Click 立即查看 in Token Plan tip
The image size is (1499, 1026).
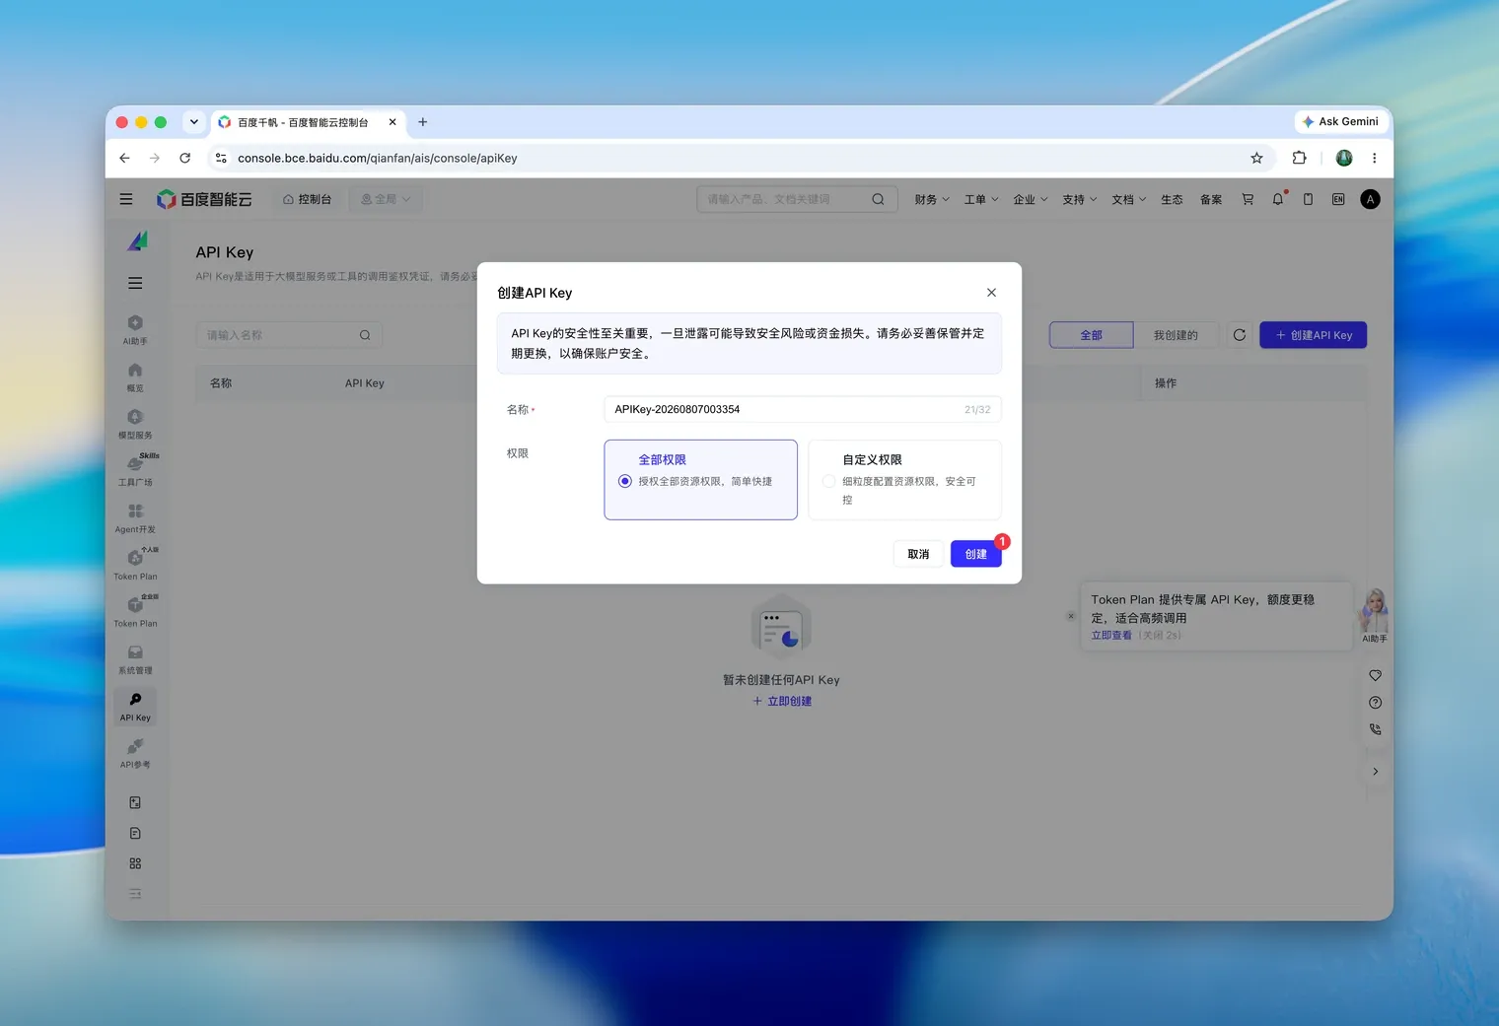point(1111,635)
